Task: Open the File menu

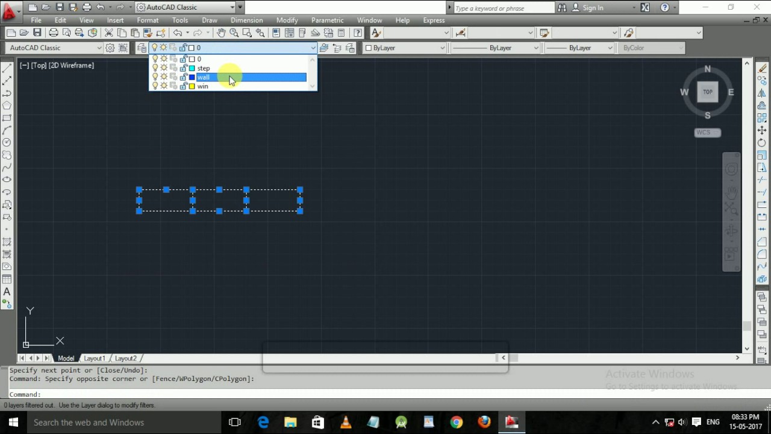Action: (36, 20)
